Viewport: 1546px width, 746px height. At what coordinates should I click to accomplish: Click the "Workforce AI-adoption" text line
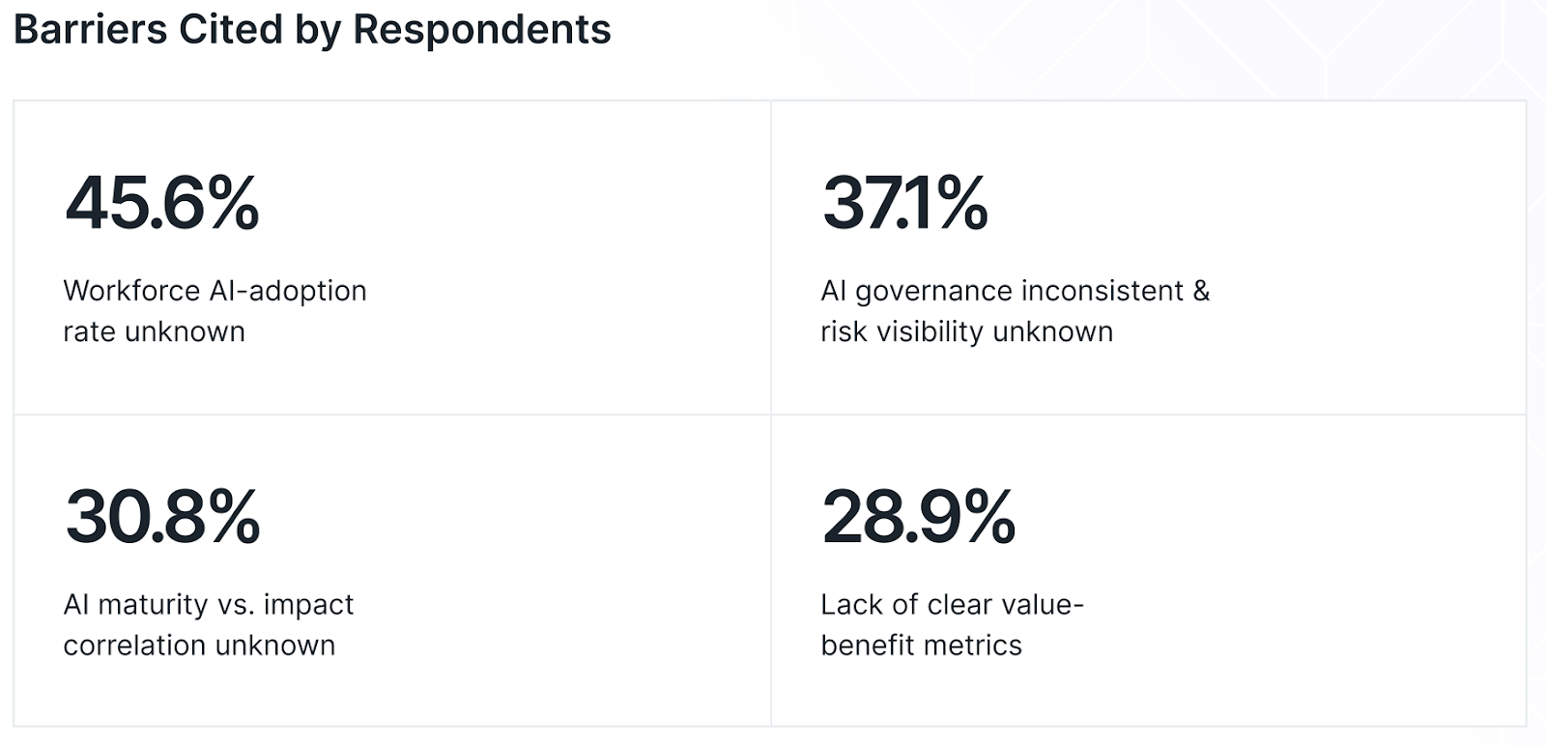click(215, 291)
